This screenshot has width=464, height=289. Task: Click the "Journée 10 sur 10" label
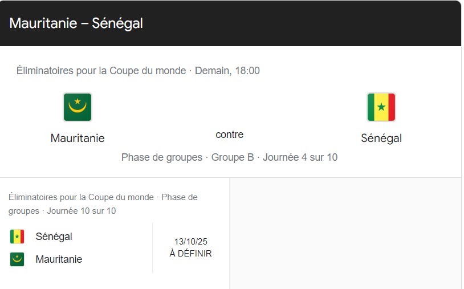point(82,211)
